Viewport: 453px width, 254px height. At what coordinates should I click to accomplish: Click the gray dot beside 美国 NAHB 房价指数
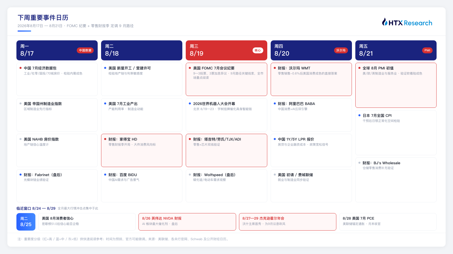coord(20,139)
